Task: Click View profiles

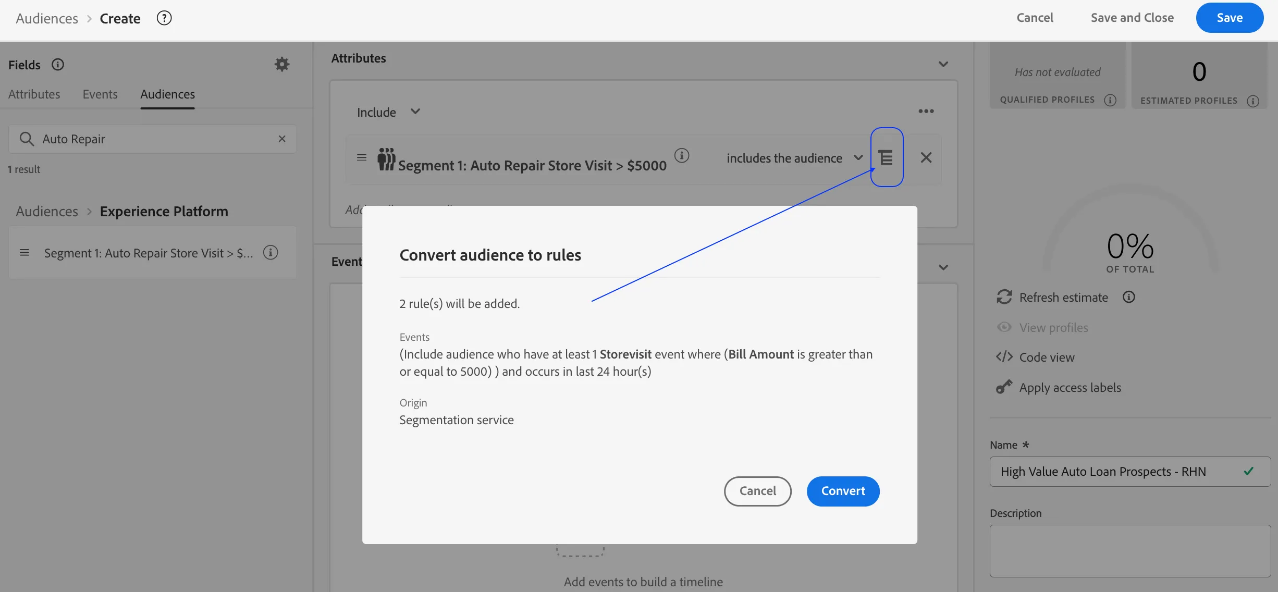Action: (1042, 328)
